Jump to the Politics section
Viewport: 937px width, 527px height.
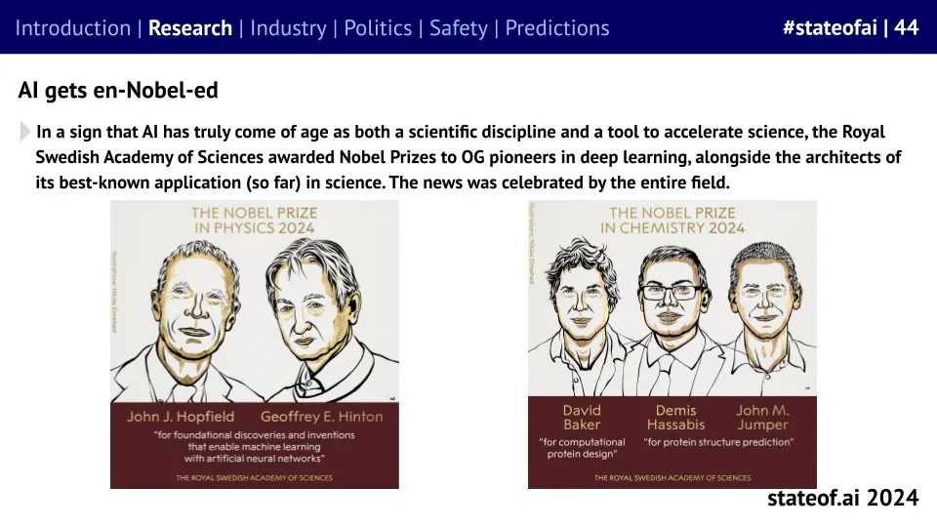point(378,28)
